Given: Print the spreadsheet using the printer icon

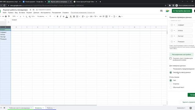Looking at the screenshot, I should (6, 16).
